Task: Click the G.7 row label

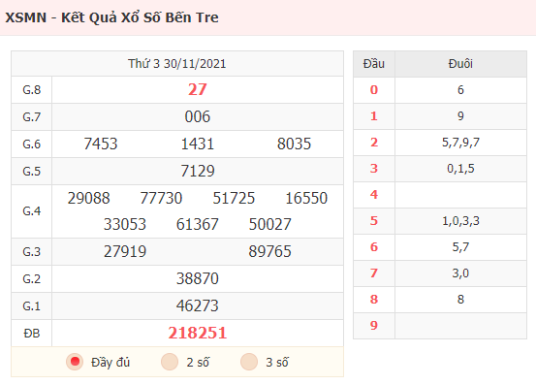Action: 32,117
